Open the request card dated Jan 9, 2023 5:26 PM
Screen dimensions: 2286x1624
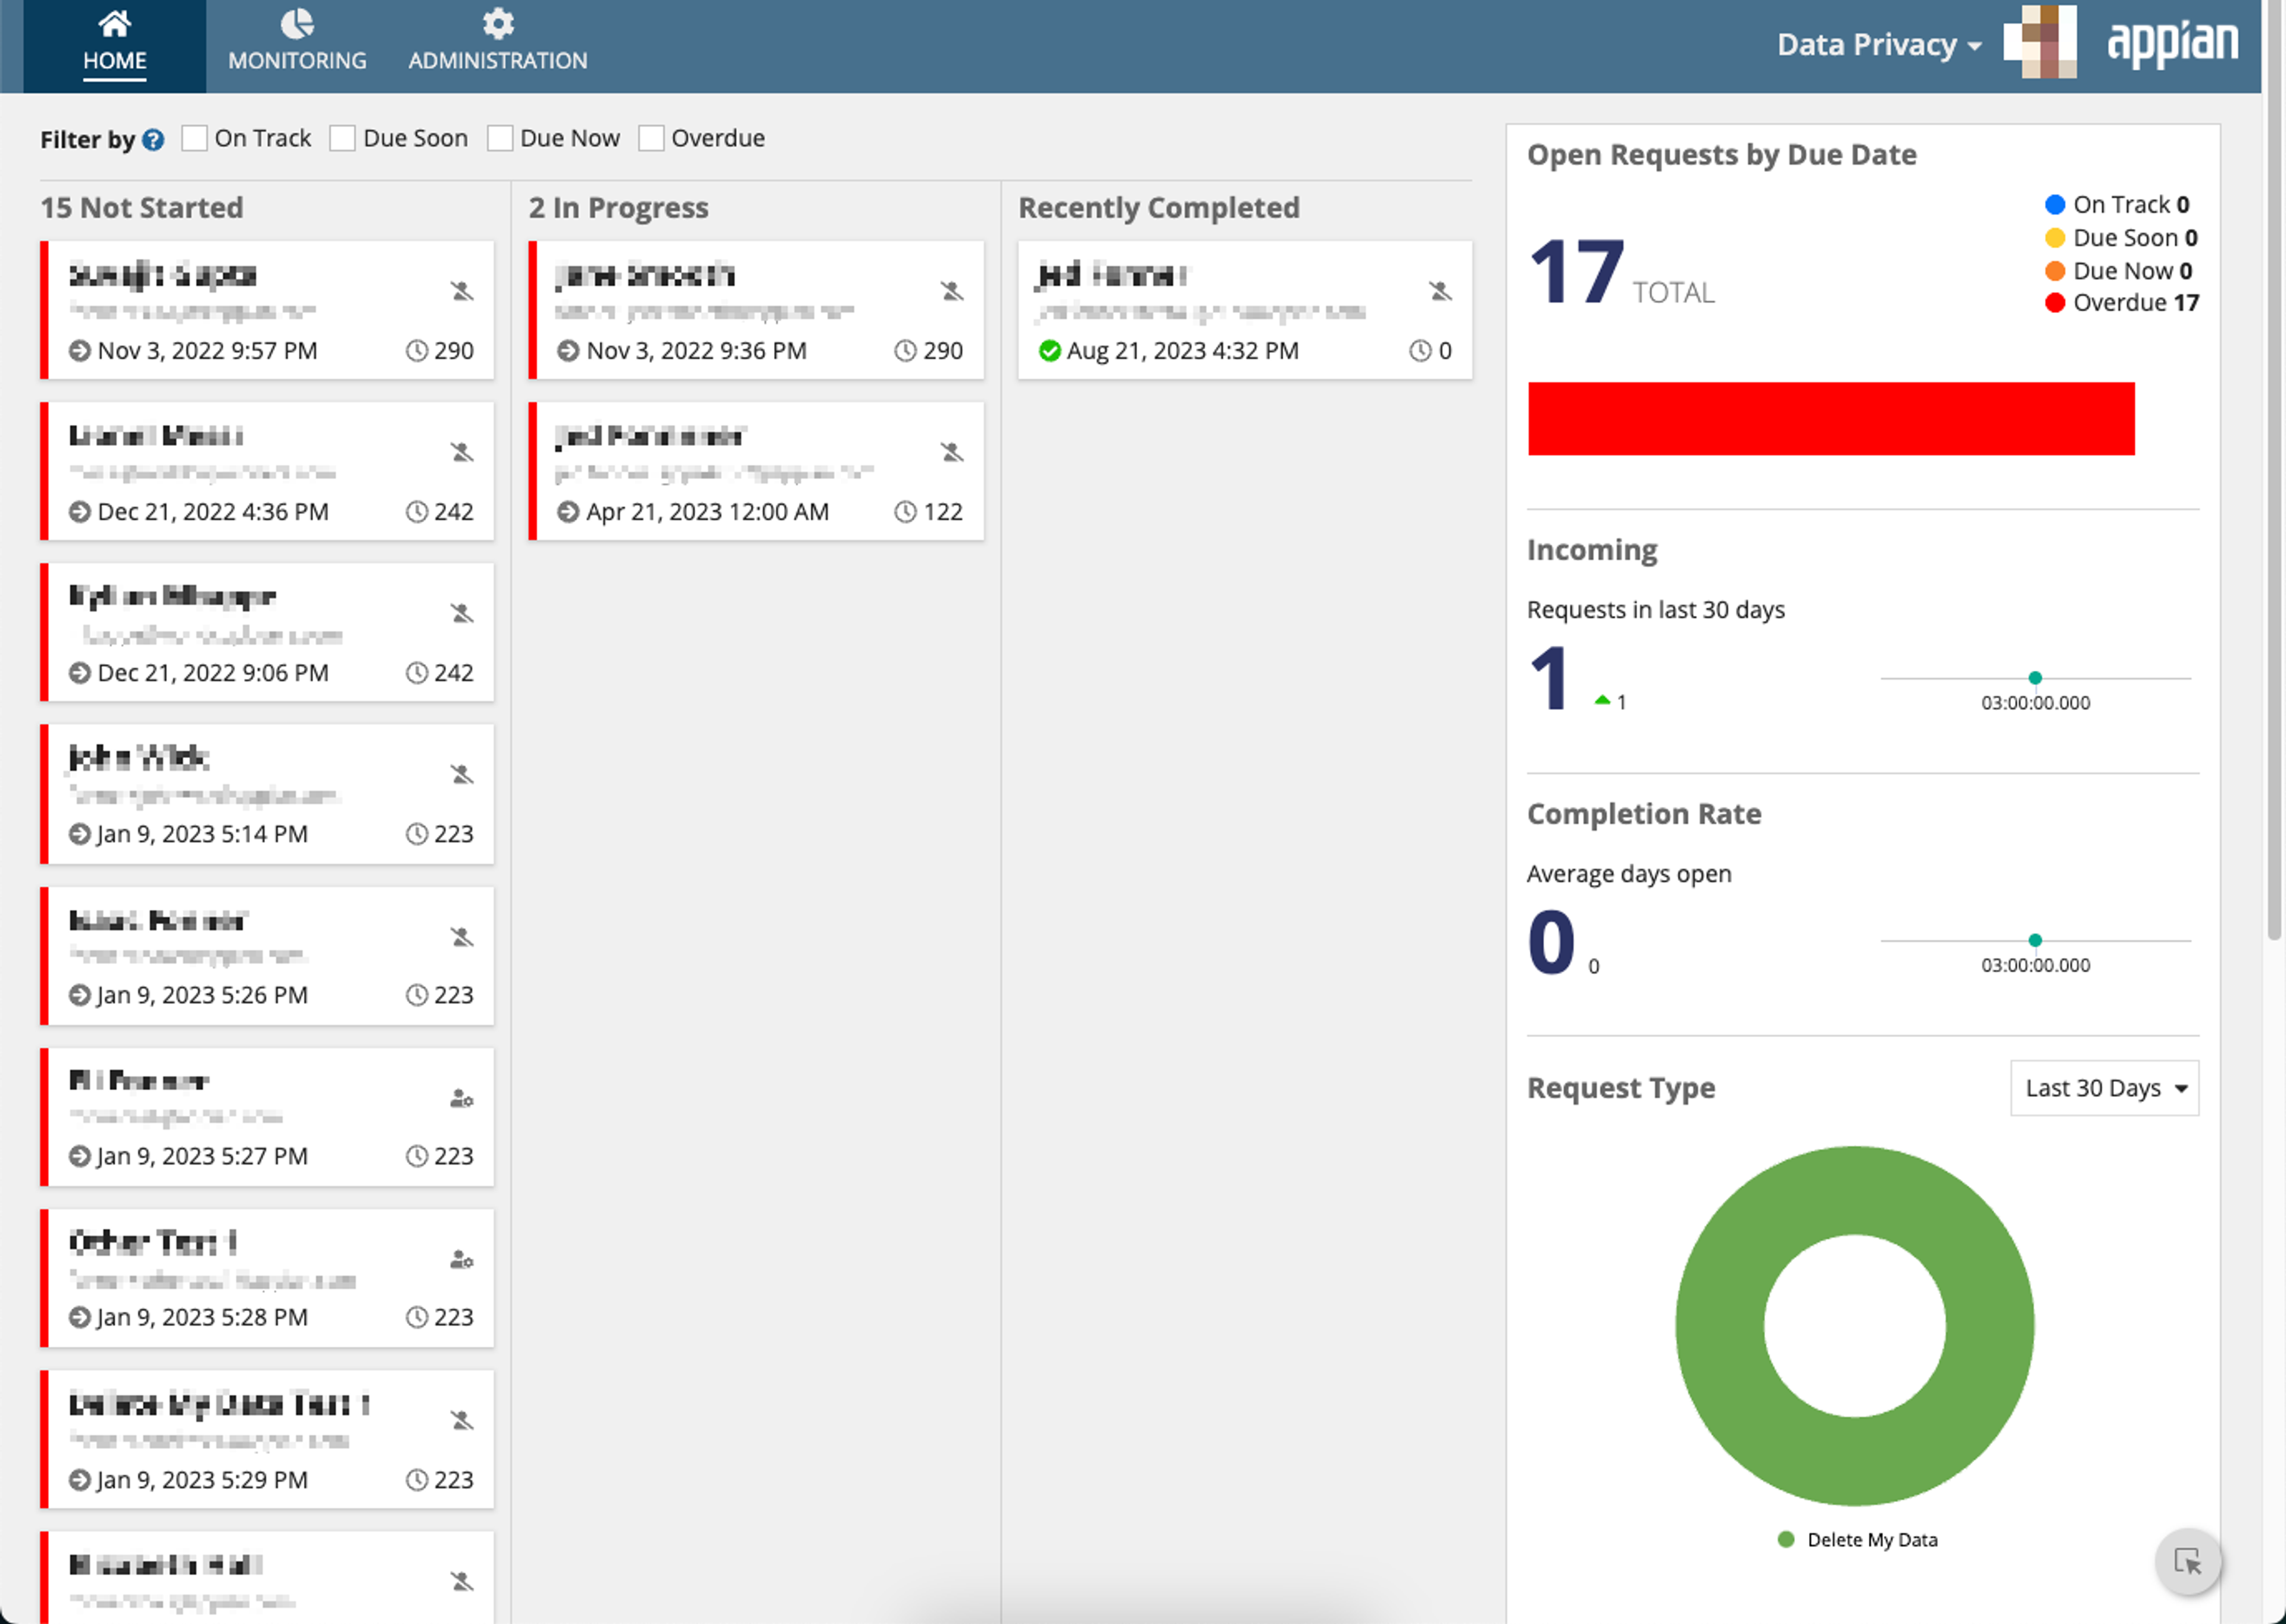[267, 956]
